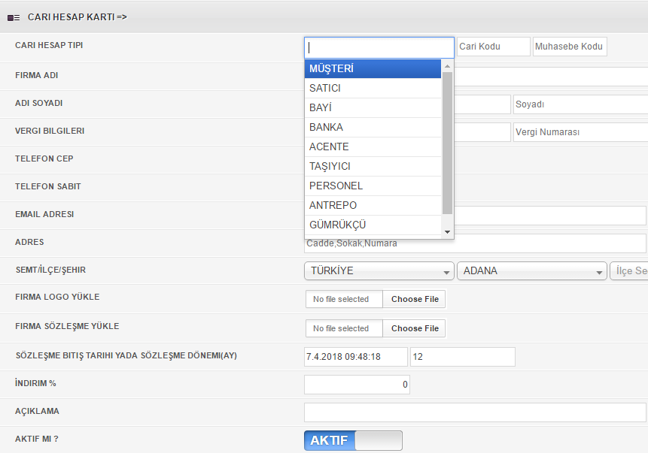Click dropdown list scroll down arrow
The image size is (648, 453).
[447, 232]
